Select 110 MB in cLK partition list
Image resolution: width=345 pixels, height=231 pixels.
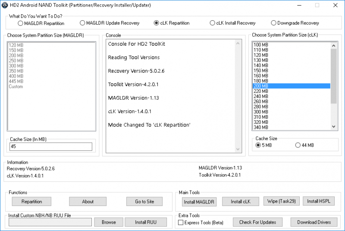pyautogui.click(x=292, y=50)
